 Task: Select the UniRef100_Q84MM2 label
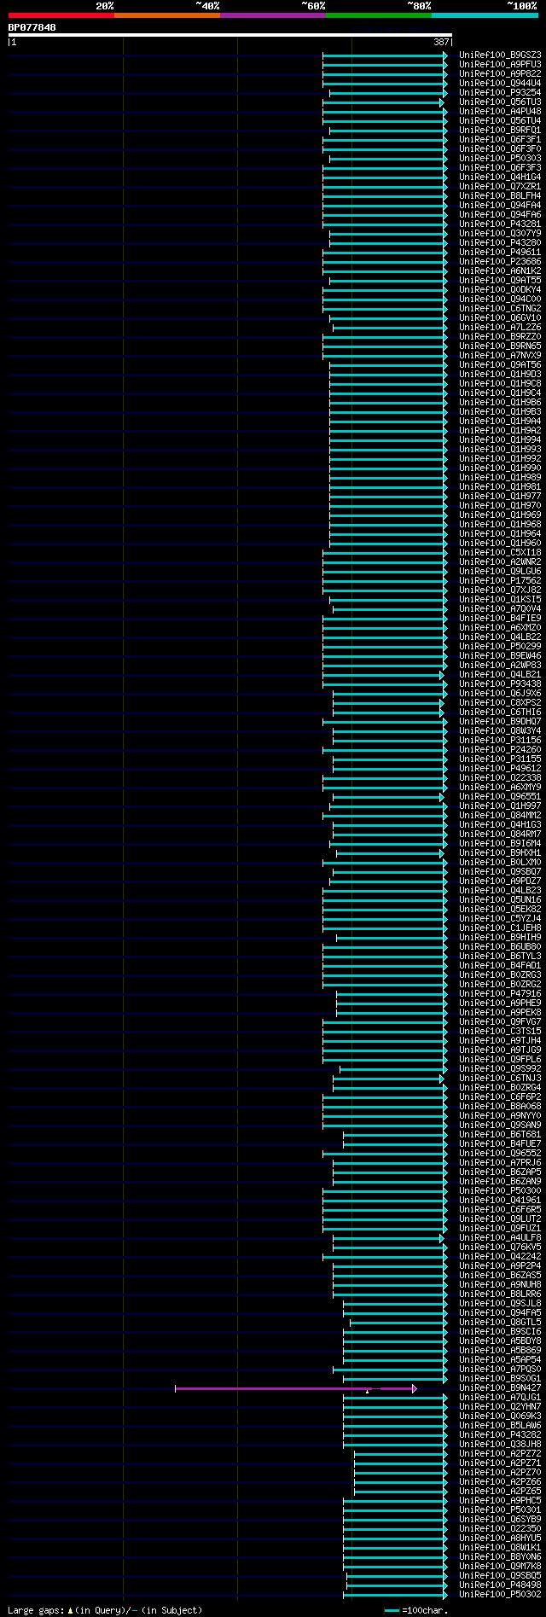coord(500,815)
